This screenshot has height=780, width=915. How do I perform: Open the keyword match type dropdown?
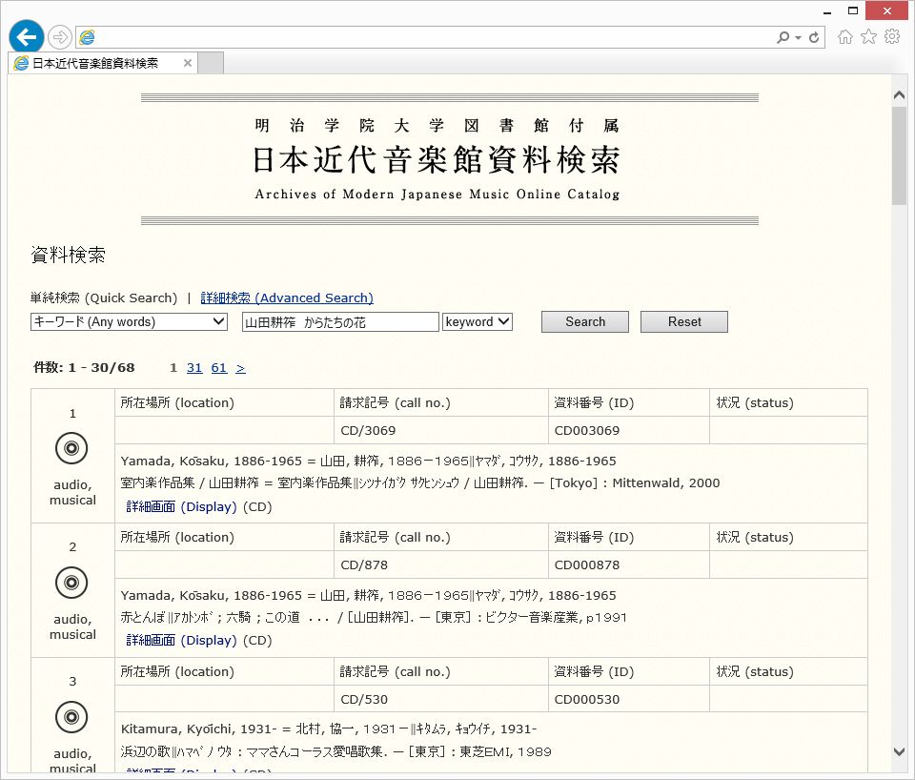click(478, 322)
